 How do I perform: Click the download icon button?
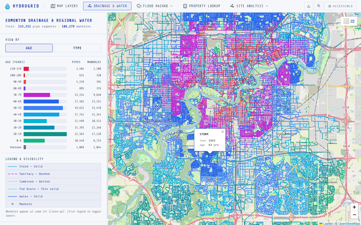309,6
